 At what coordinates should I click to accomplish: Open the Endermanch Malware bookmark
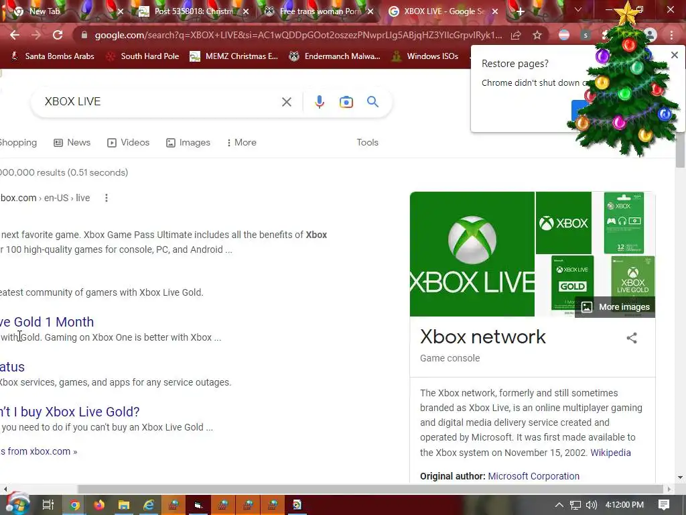click(335, 56)
